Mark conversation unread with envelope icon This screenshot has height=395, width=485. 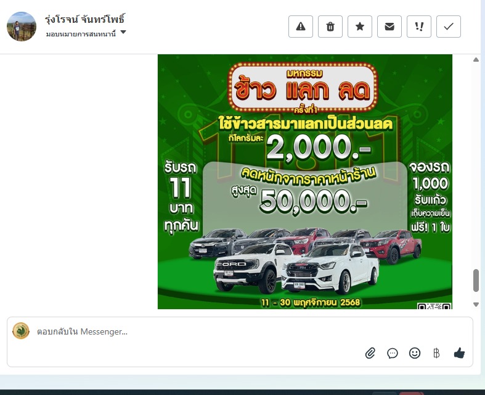[389, 27]
